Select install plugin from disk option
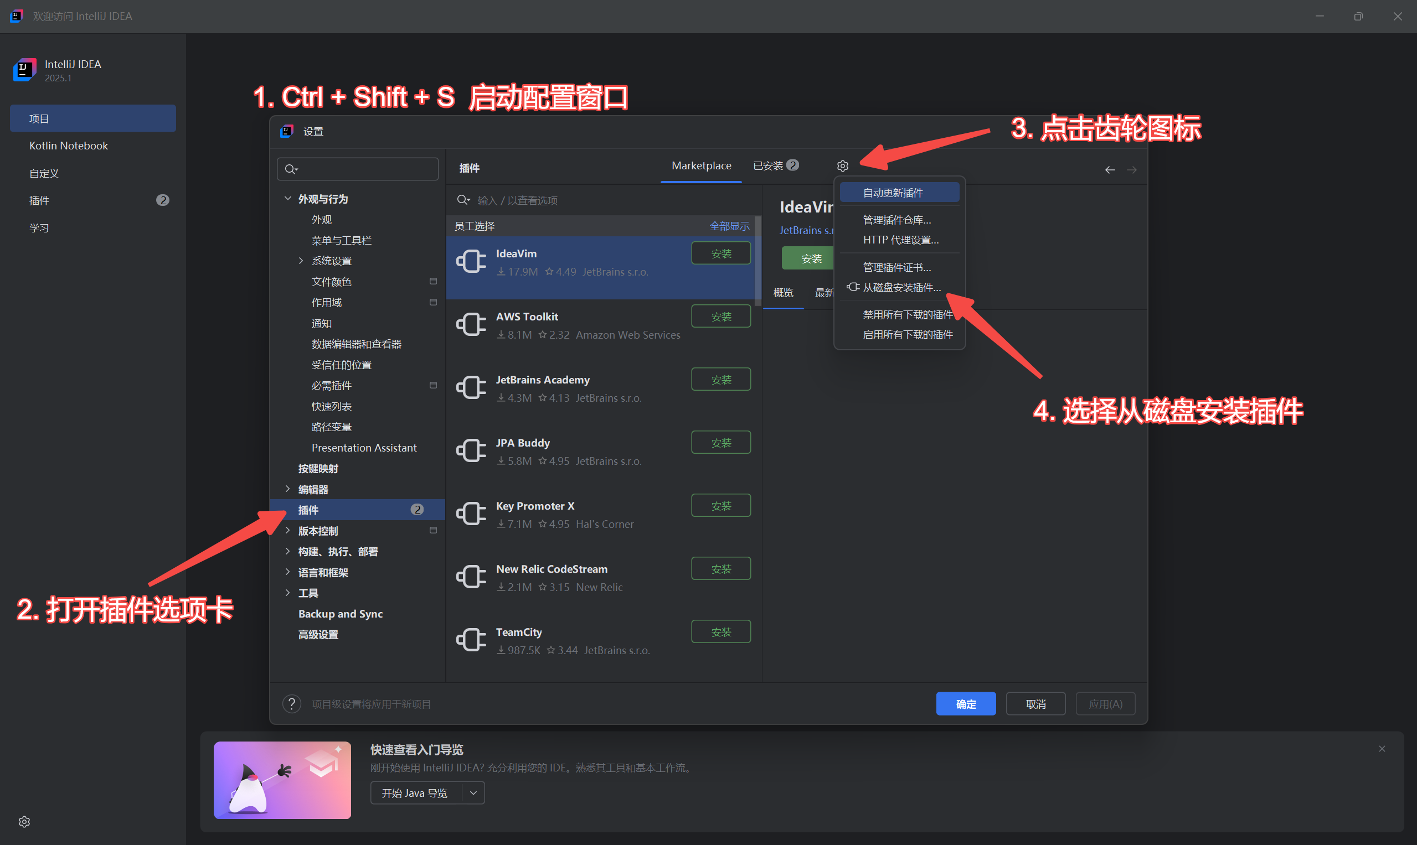 pos(901,287)
